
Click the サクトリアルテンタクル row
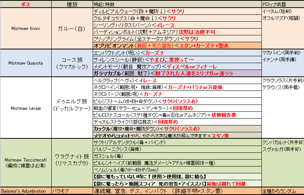coord(177,142)
